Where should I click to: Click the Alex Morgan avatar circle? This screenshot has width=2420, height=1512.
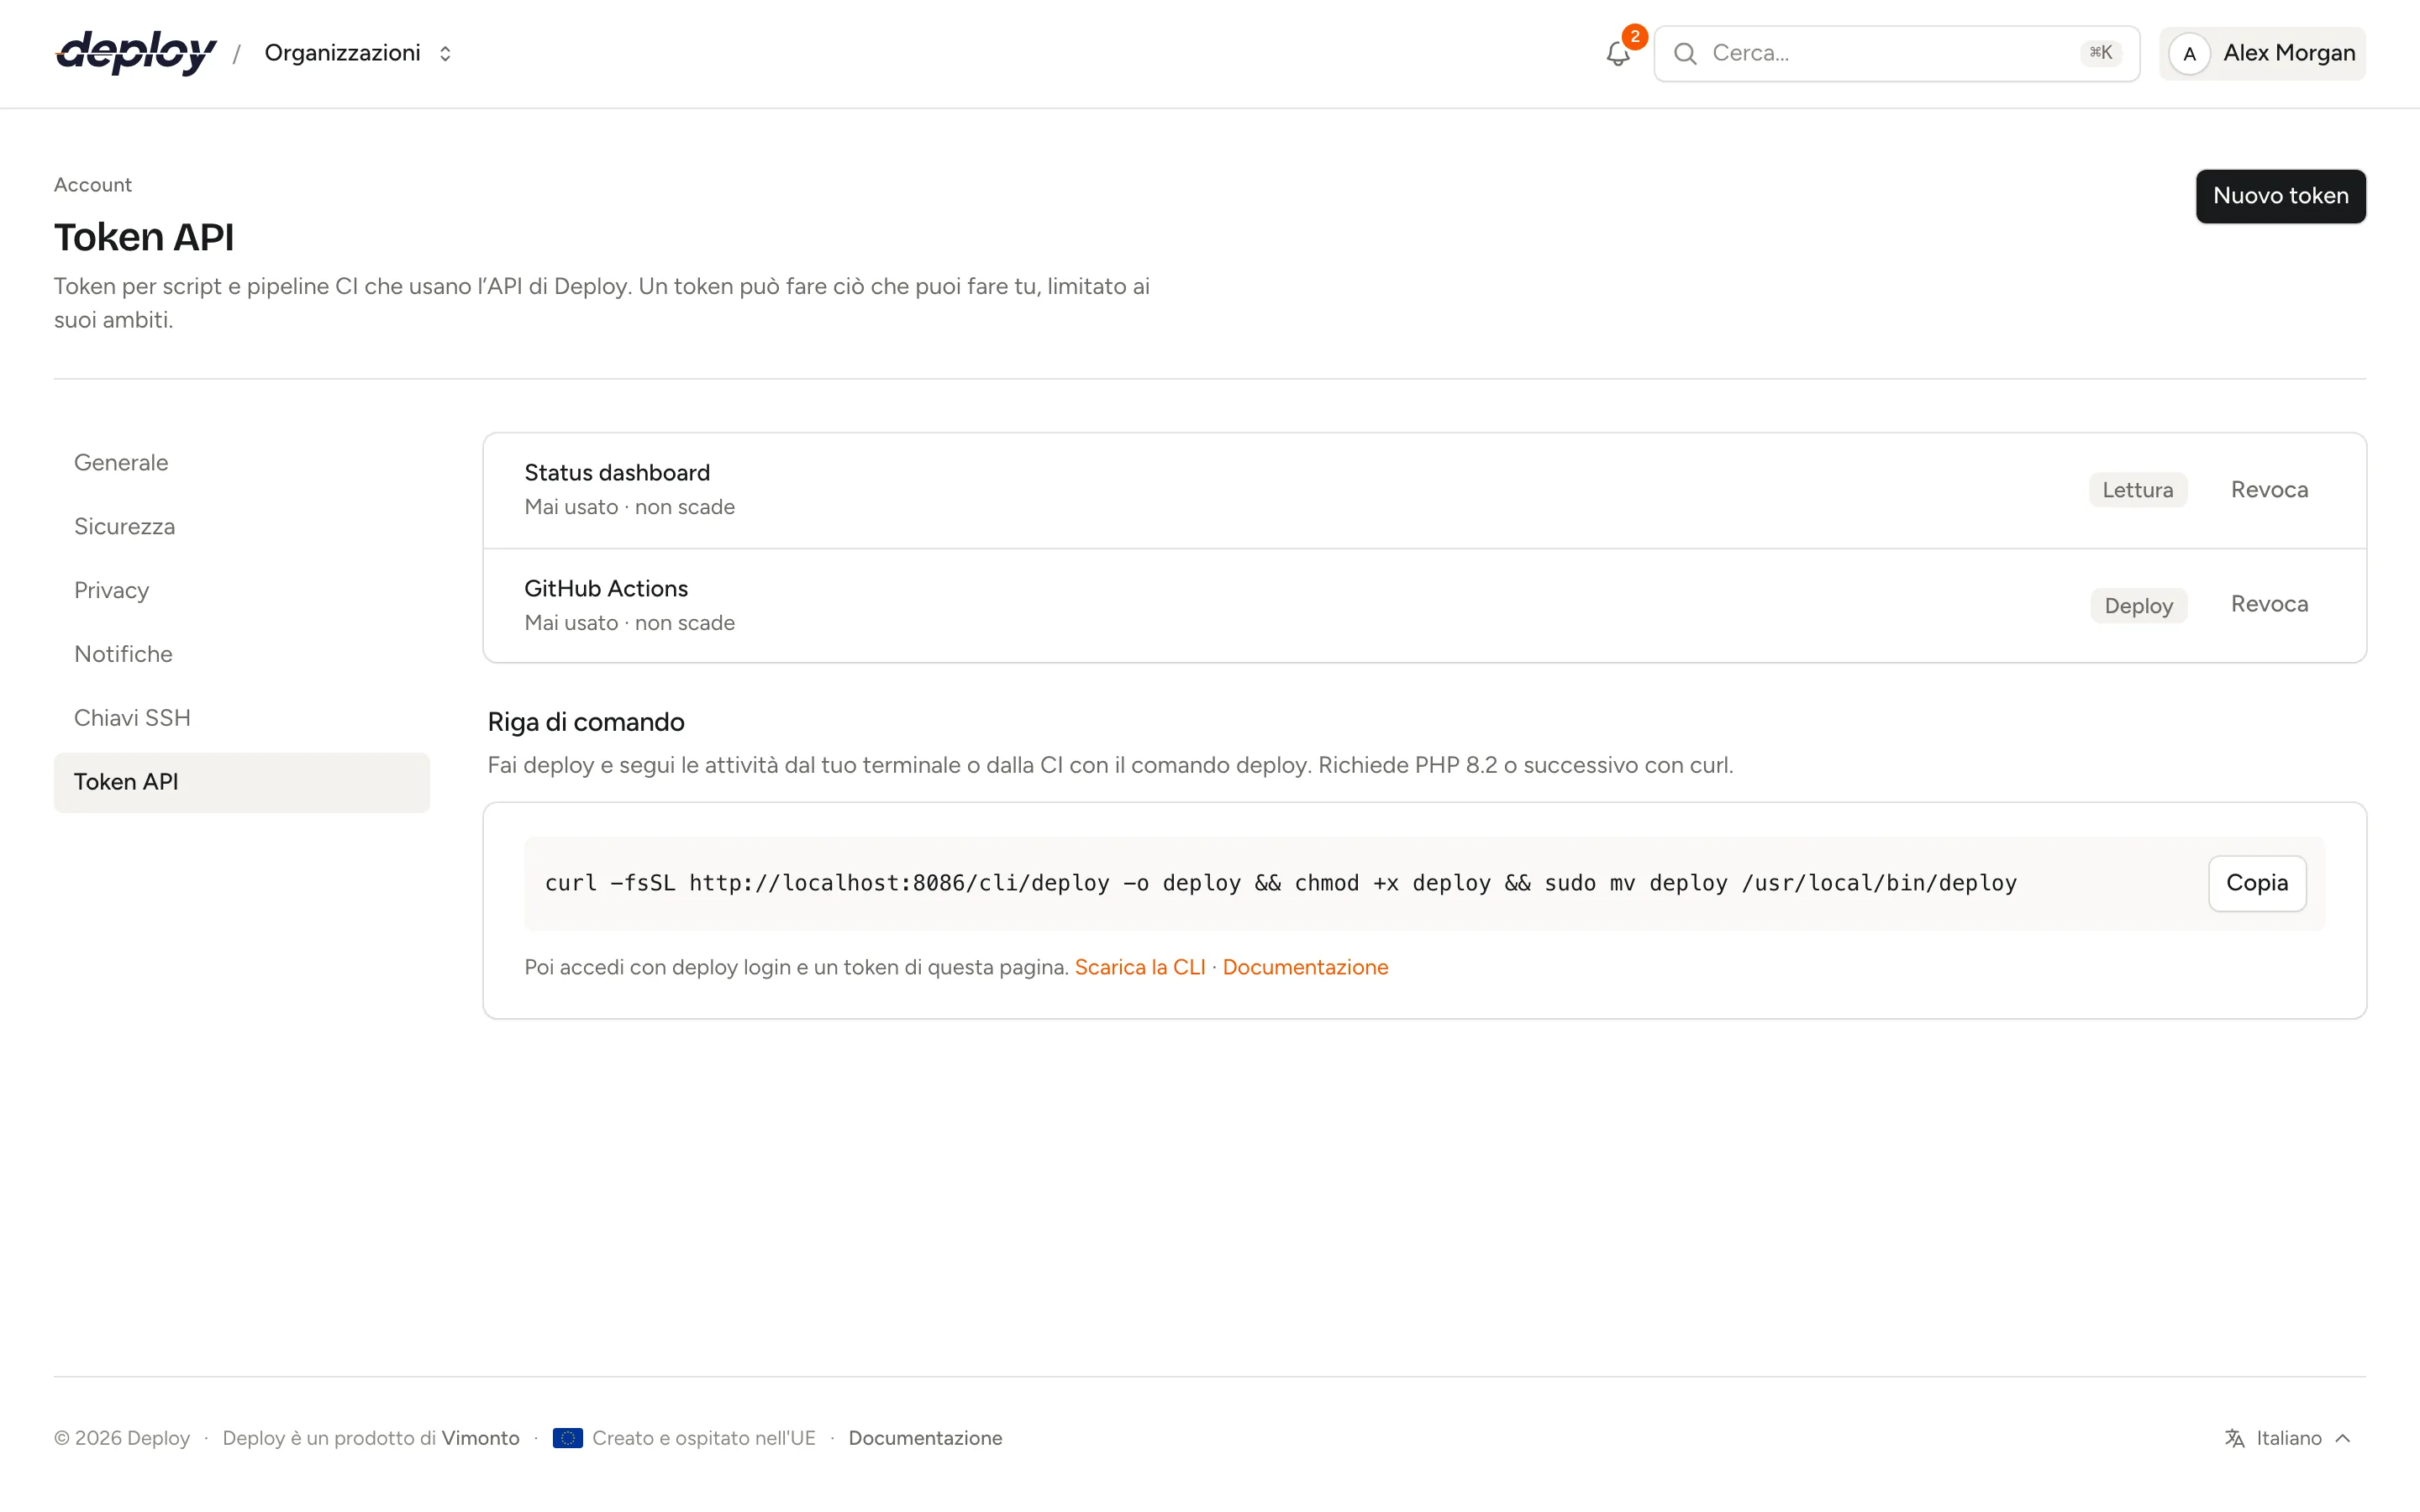2189,54
